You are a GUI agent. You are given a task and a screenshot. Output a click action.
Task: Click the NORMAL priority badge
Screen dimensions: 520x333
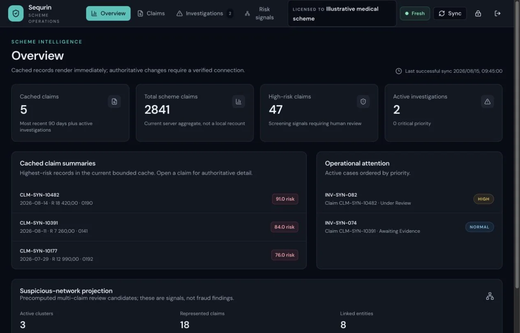479,227
